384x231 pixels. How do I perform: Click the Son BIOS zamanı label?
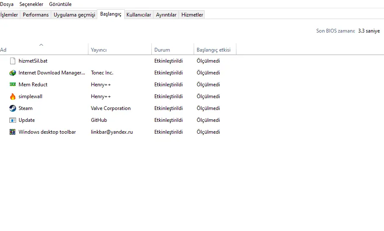[336, 31]
